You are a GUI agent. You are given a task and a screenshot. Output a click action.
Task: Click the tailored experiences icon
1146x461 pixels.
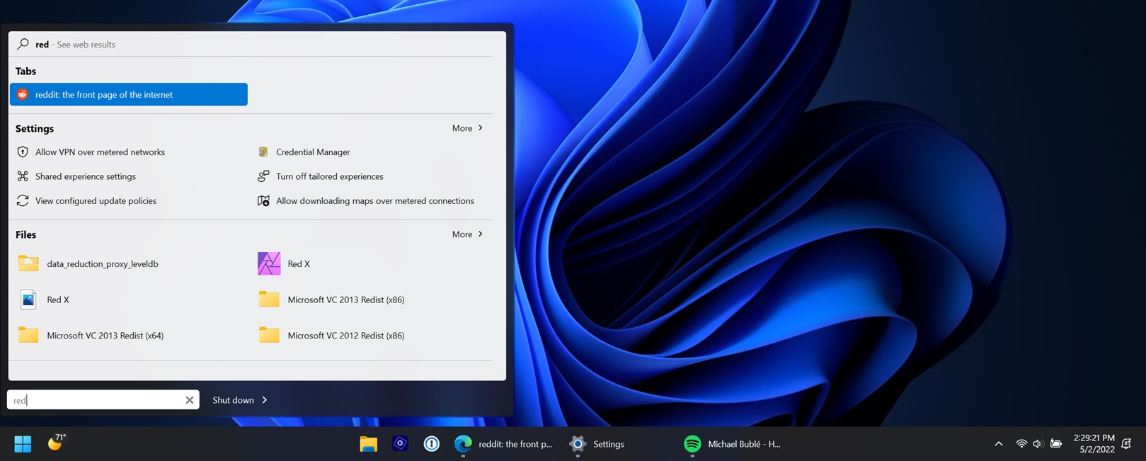[263, 176]
